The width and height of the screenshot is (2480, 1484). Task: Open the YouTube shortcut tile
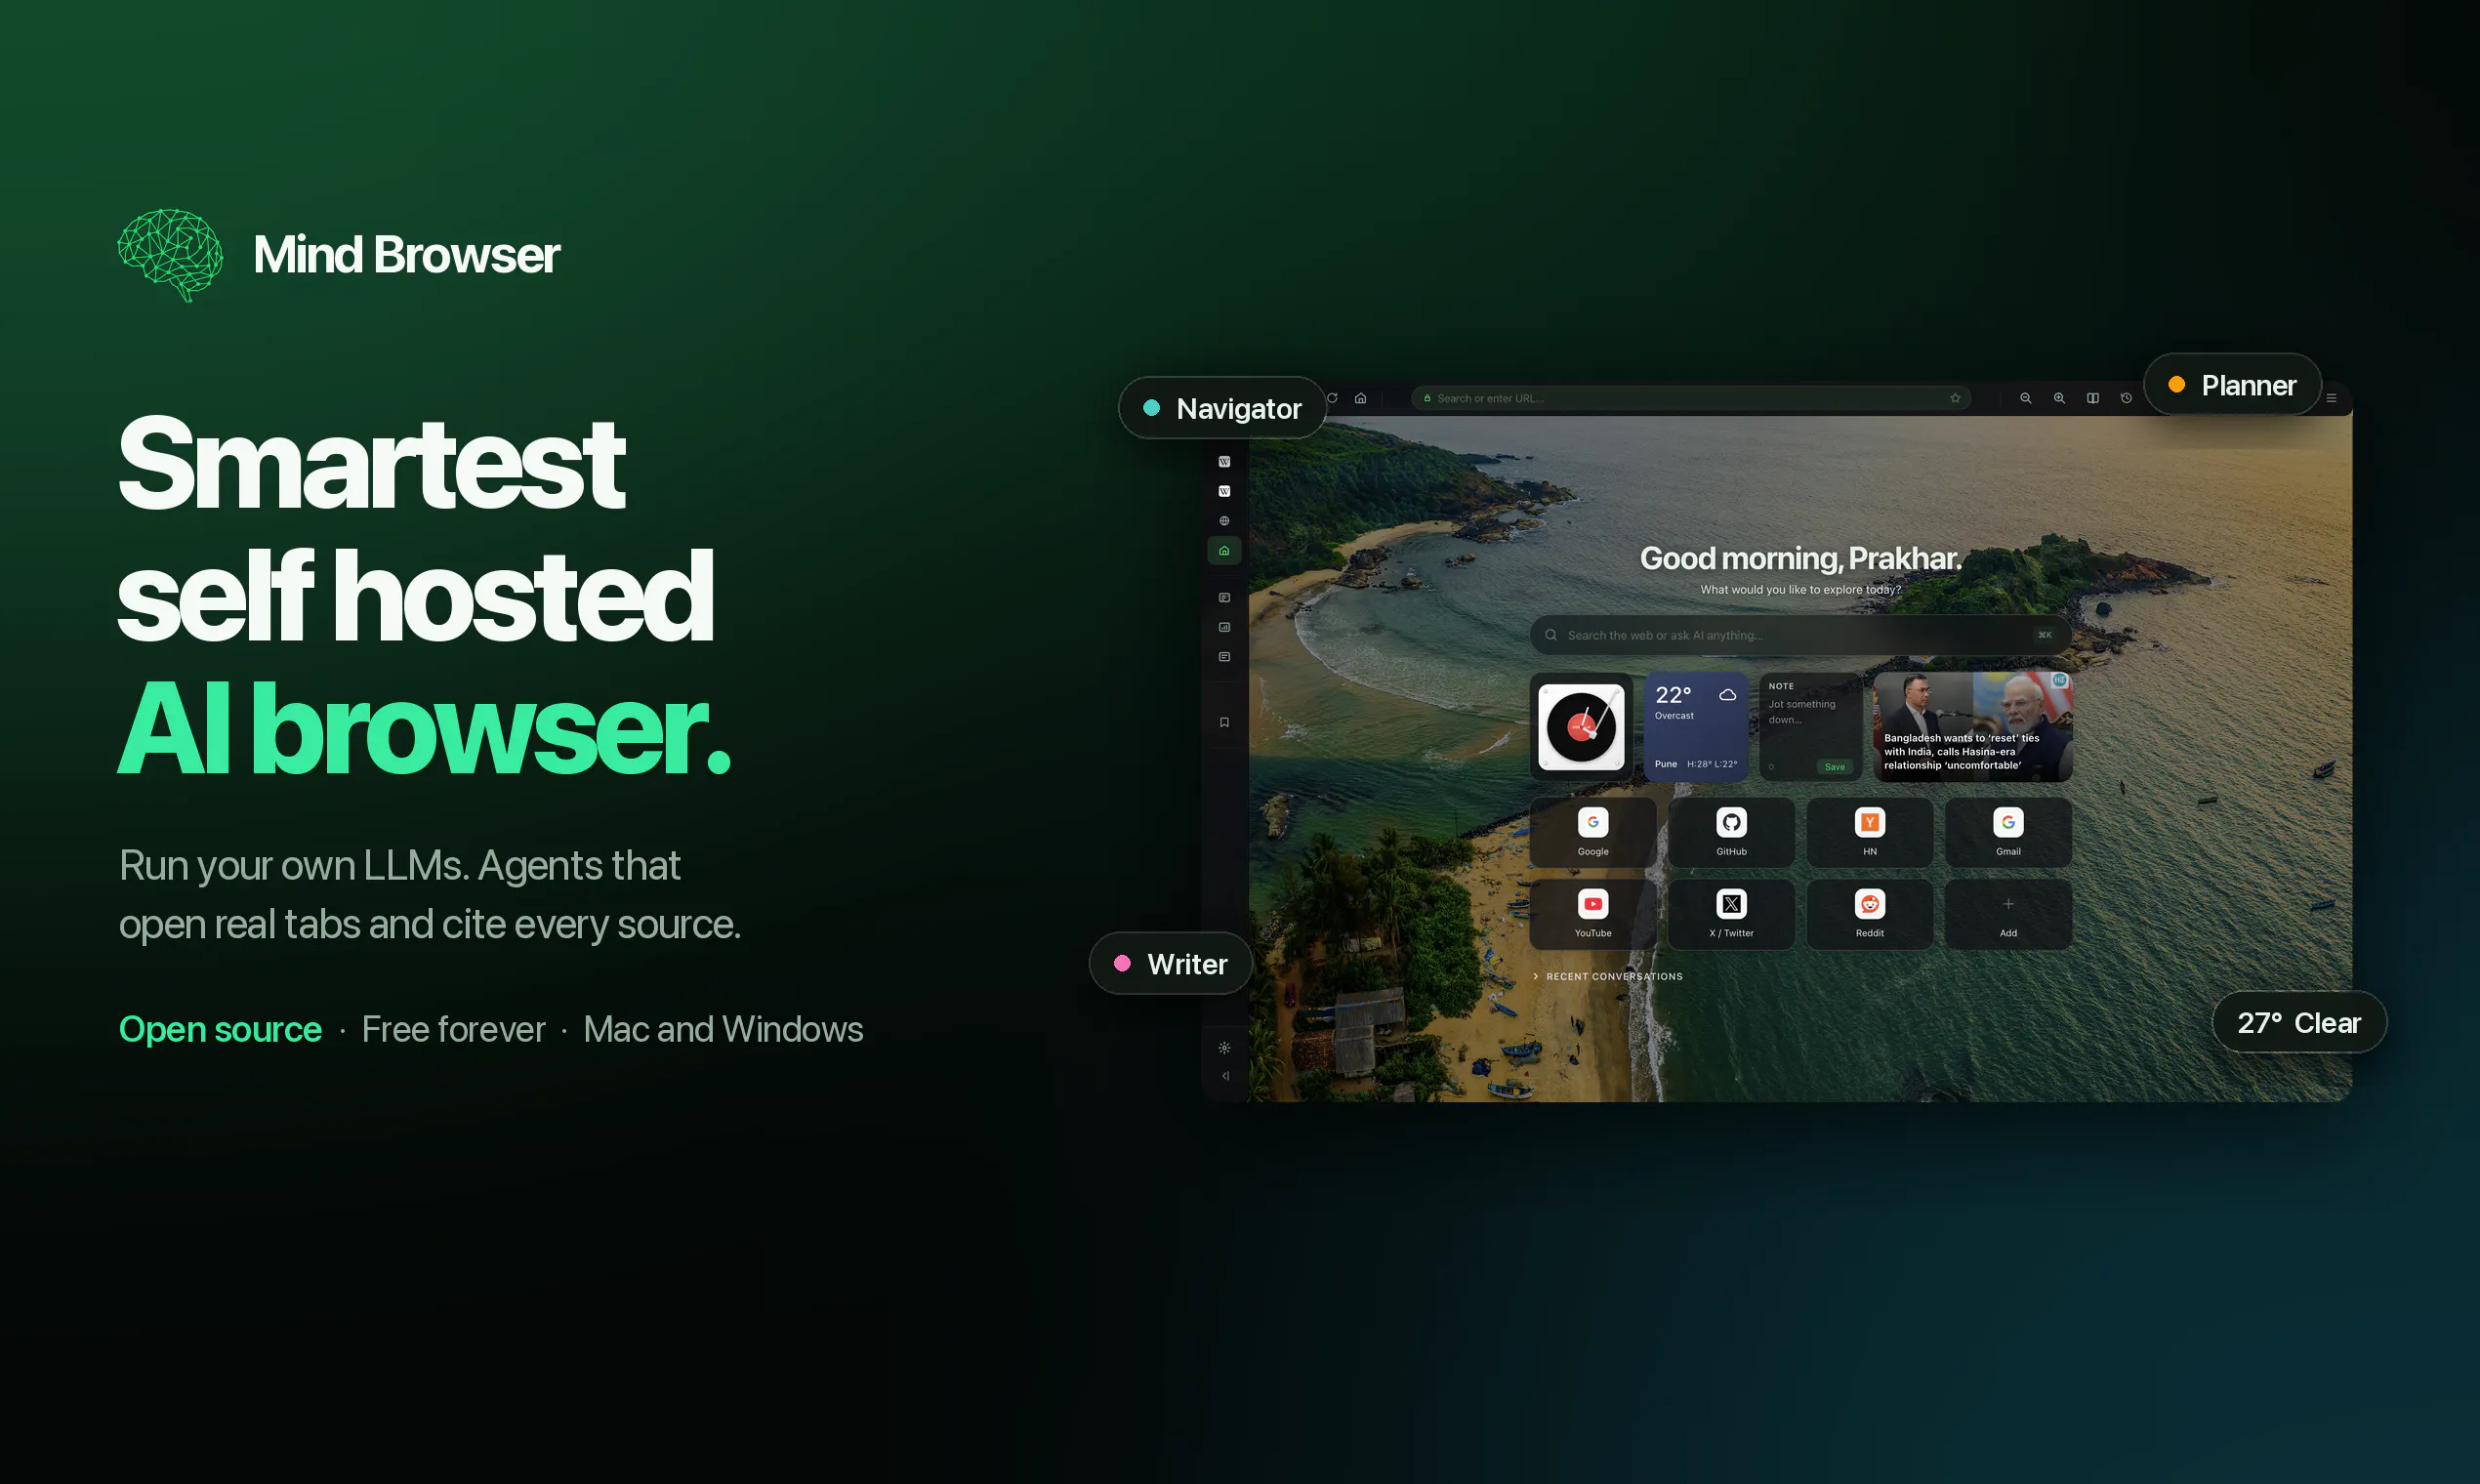(1593, 914)
